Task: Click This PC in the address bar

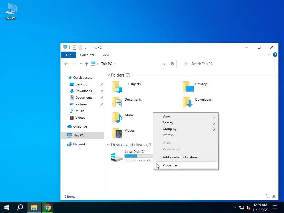Action: (106, 64)
